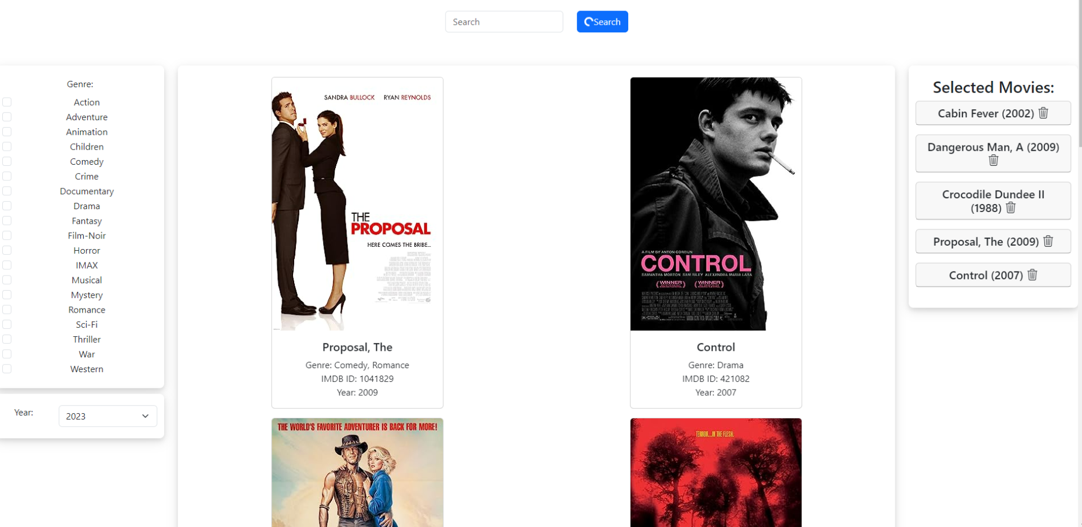Focus the Search text field
Viewport: 1082px width, 527px height.
pyautogui.click(x=504, y=22)
